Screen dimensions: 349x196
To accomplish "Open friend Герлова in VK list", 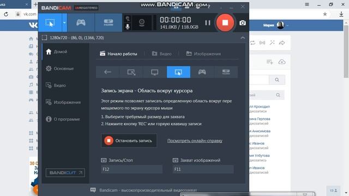I will tap(260, 119).
